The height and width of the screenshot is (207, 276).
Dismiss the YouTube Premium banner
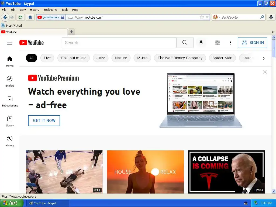pos(265,72)
